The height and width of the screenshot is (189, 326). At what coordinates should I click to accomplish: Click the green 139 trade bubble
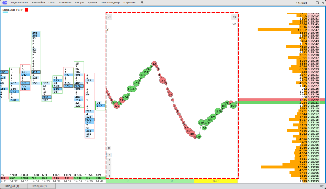point(201,122)
